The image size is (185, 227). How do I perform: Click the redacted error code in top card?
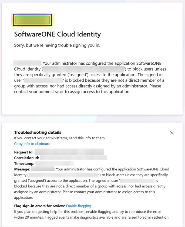pos(26,63)
